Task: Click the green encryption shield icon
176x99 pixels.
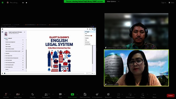Action: (x=2, y=2)
